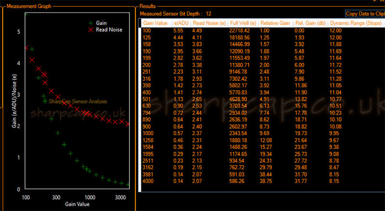Viewport: 385px width, 211px height.
Task: Select the row with gain value 4000
Action: (x=149, y=181)
